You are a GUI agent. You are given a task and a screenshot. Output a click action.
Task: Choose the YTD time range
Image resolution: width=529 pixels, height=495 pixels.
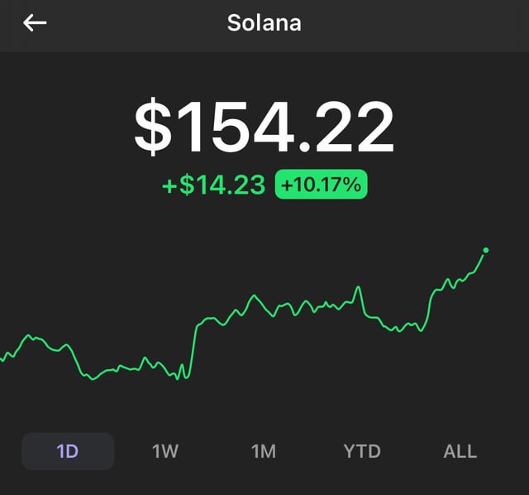[362, 451]
